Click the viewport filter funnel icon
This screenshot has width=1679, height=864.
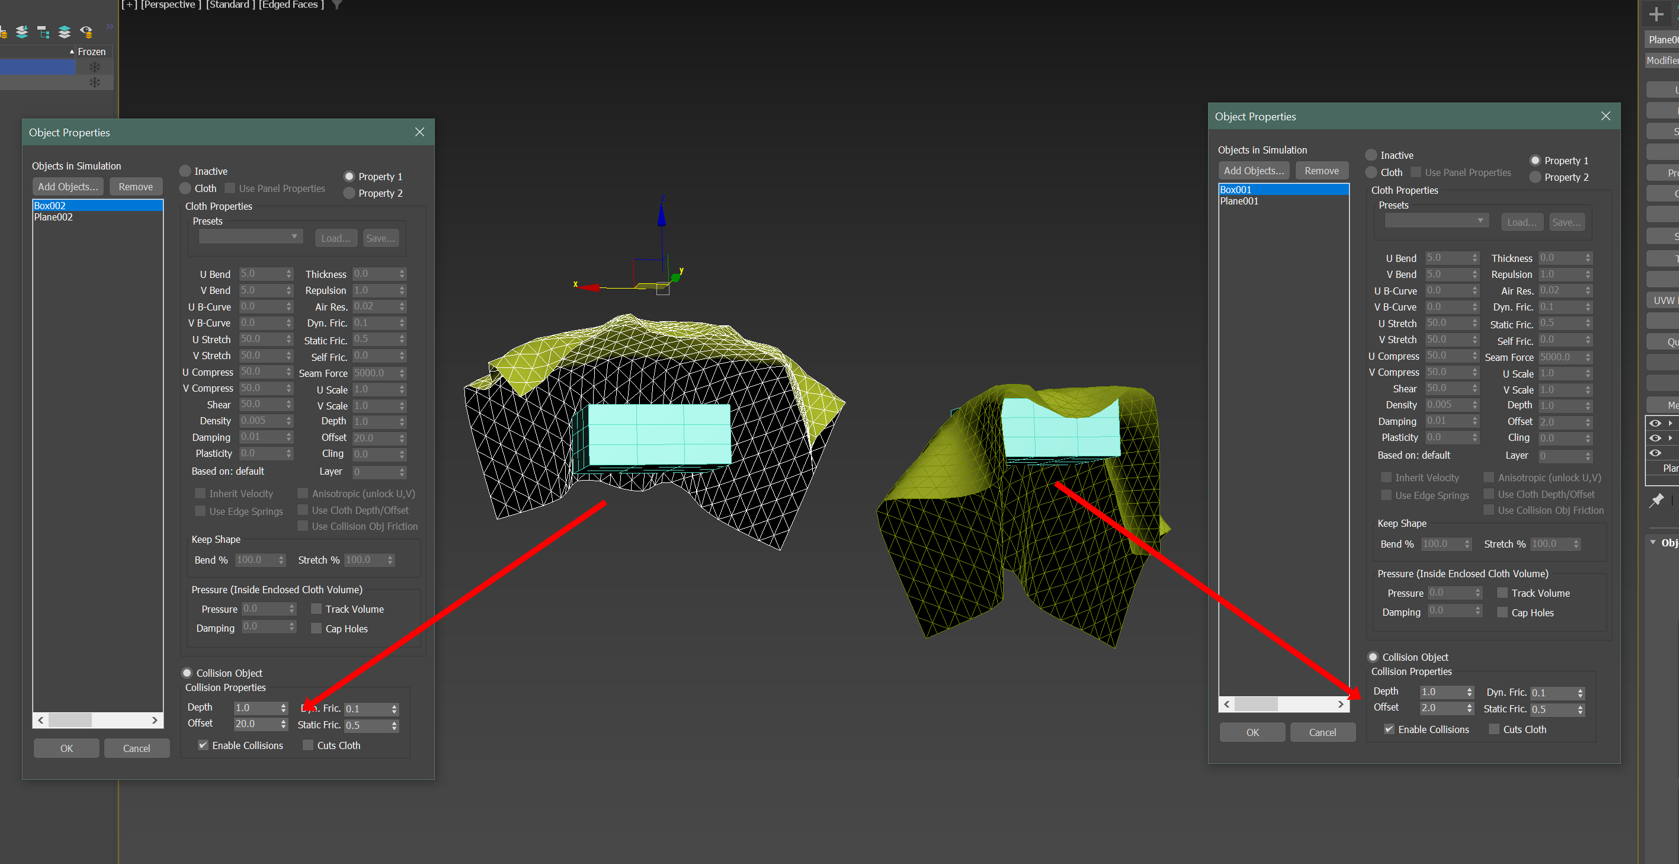337,5
